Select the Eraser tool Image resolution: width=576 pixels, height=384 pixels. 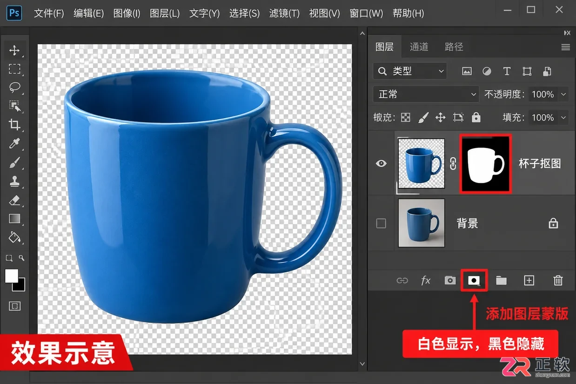(14, 200)
